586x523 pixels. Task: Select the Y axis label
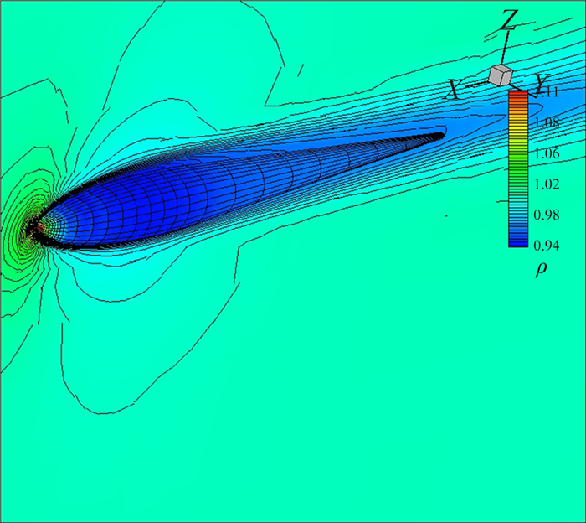tap(542, 82)
